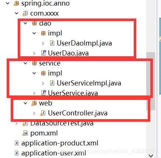Expand DataSourceTest.java node
Viewport: 161px width, 158px height.
(x=17, y=123)
